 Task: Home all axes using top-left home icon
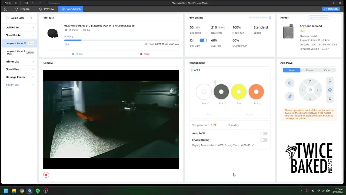pos(290,83)
